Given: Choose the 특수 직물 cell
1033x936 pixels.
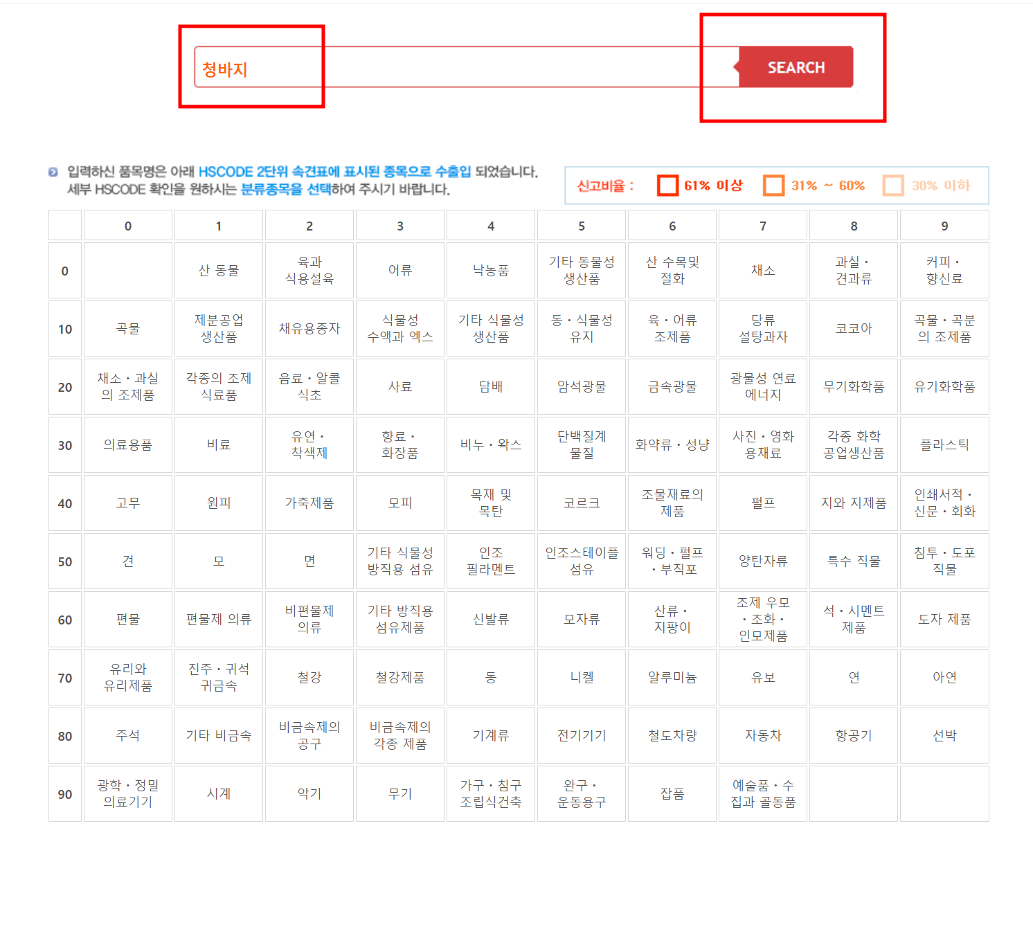Looking at the screenshot, I should coord(854,561).
